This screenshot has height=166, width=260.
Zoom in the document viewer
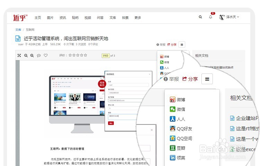pos(32,55)
